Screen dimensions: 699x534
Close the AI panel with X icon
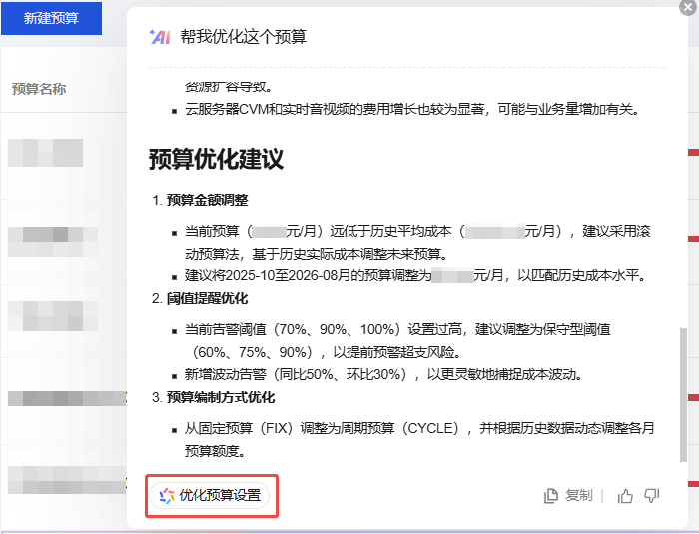(688, 7)
